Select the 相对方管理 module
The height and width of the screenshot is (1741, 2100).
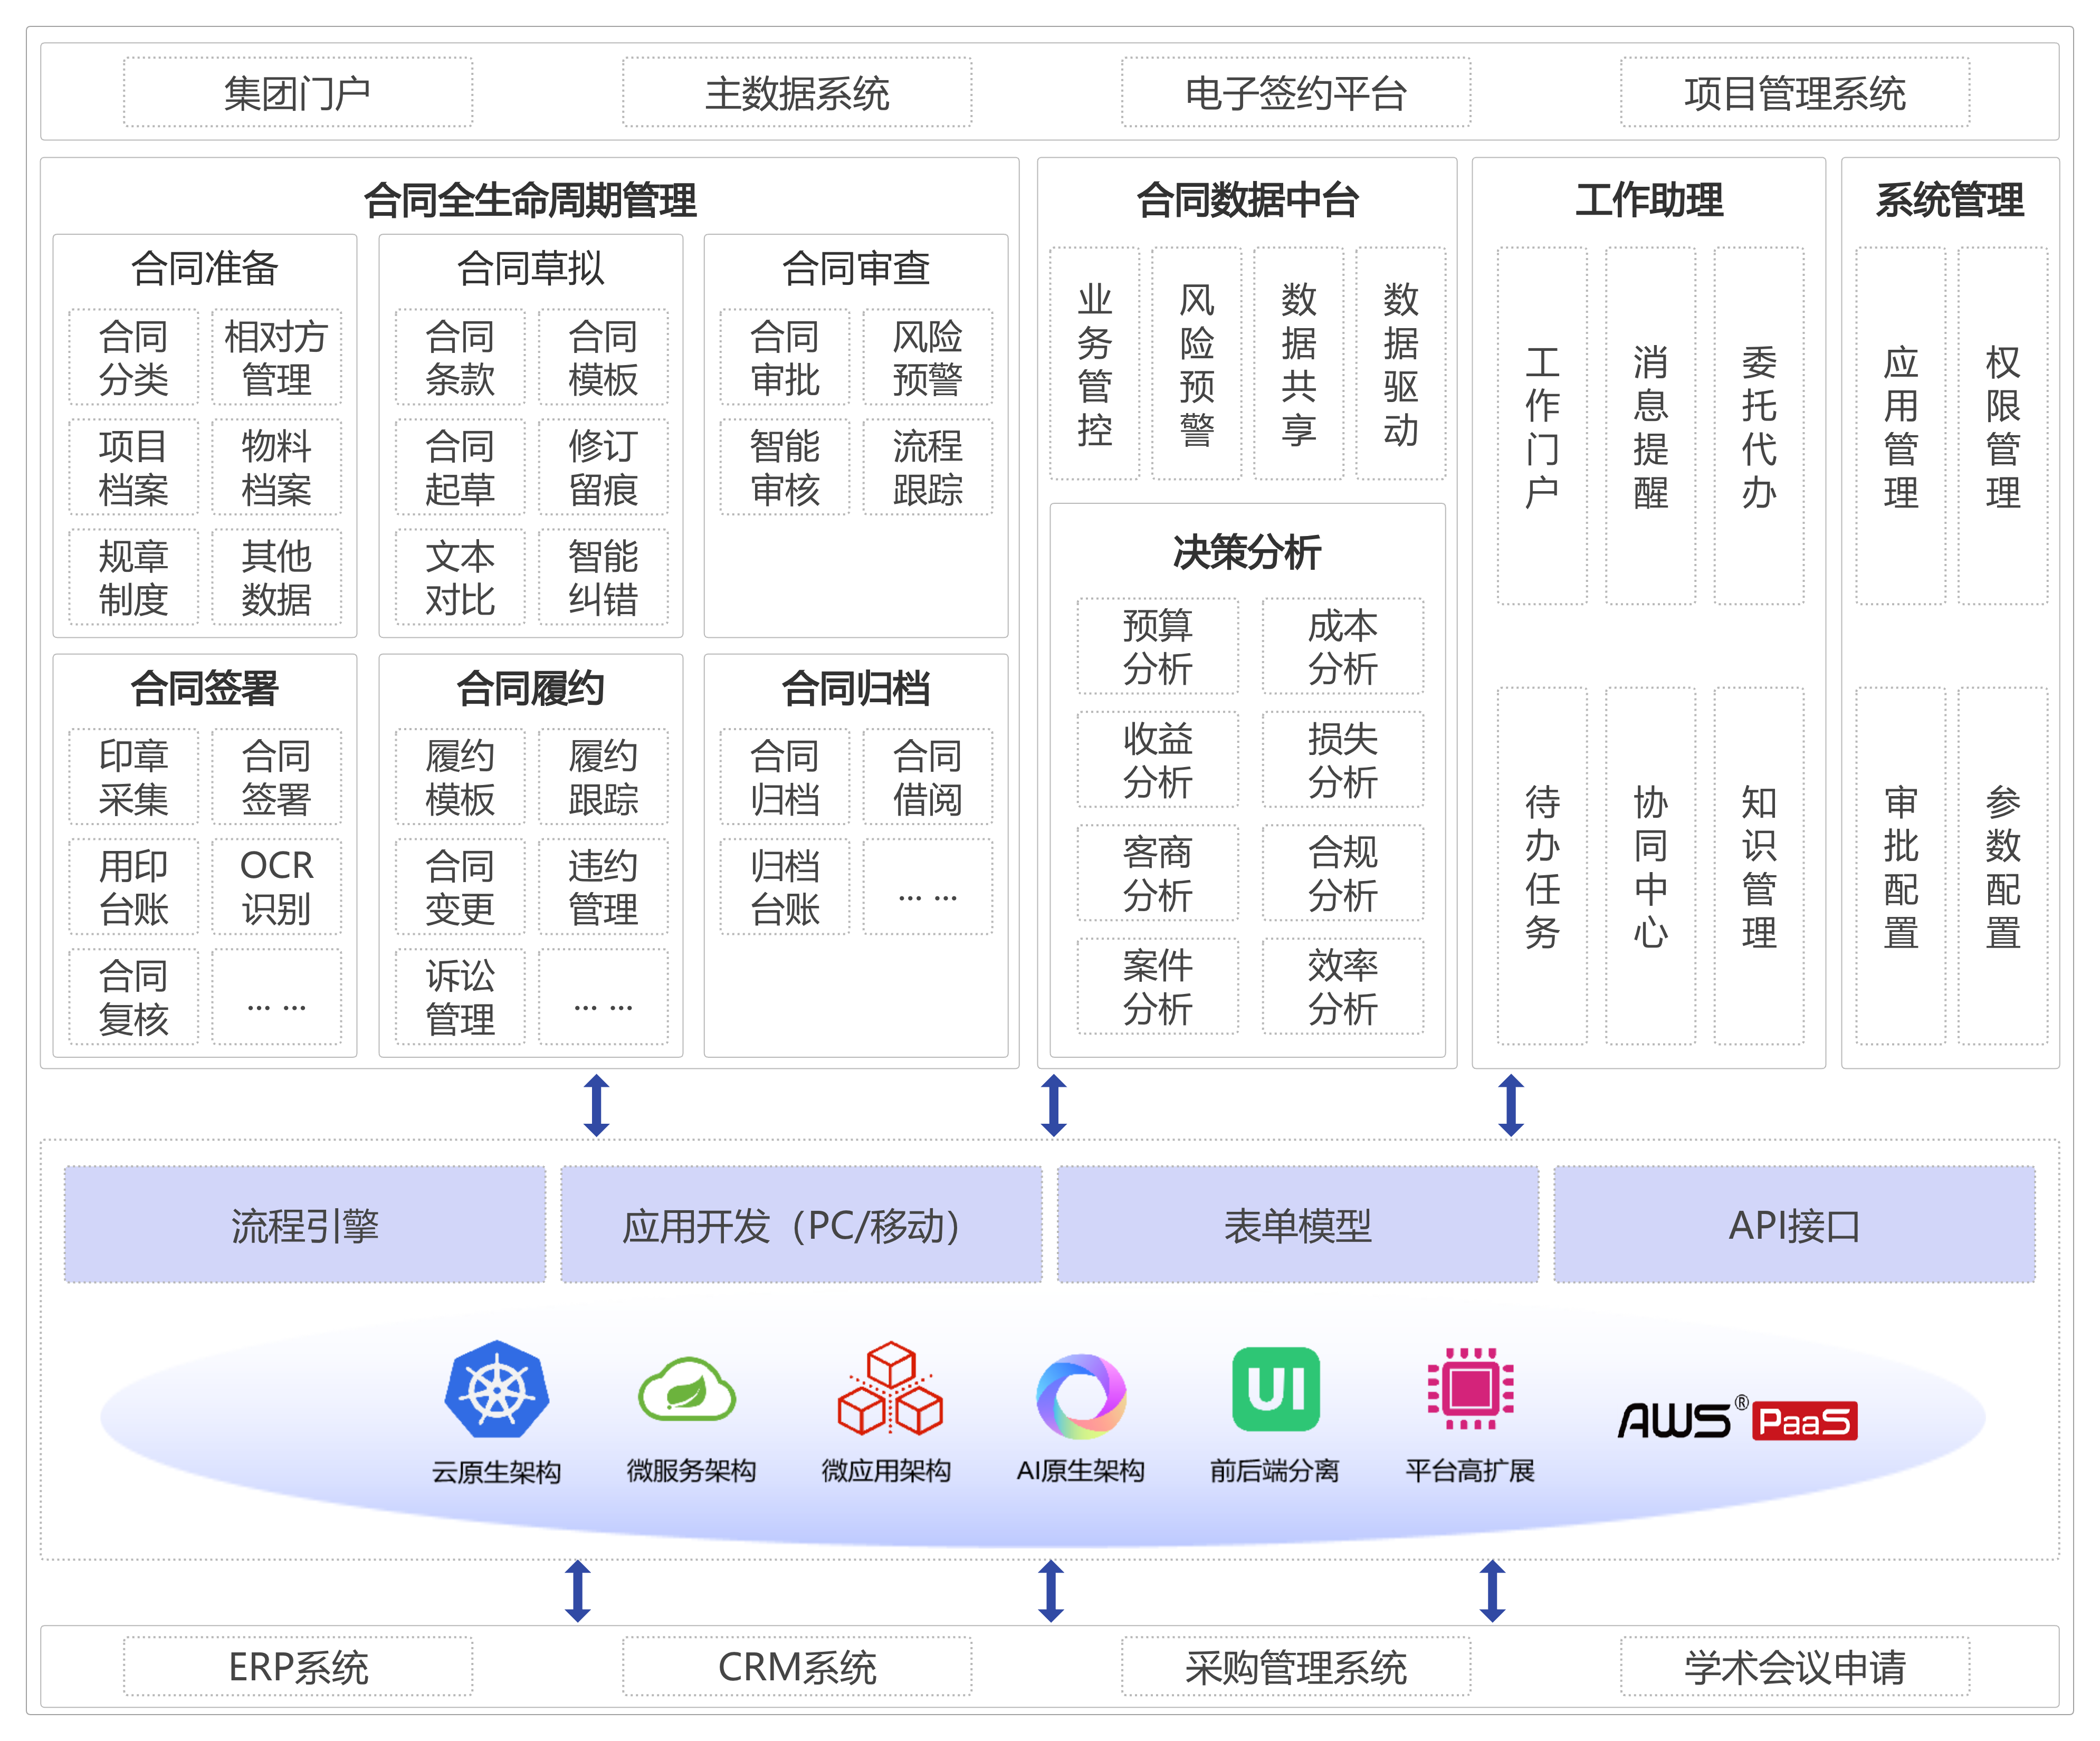point(276,357)
